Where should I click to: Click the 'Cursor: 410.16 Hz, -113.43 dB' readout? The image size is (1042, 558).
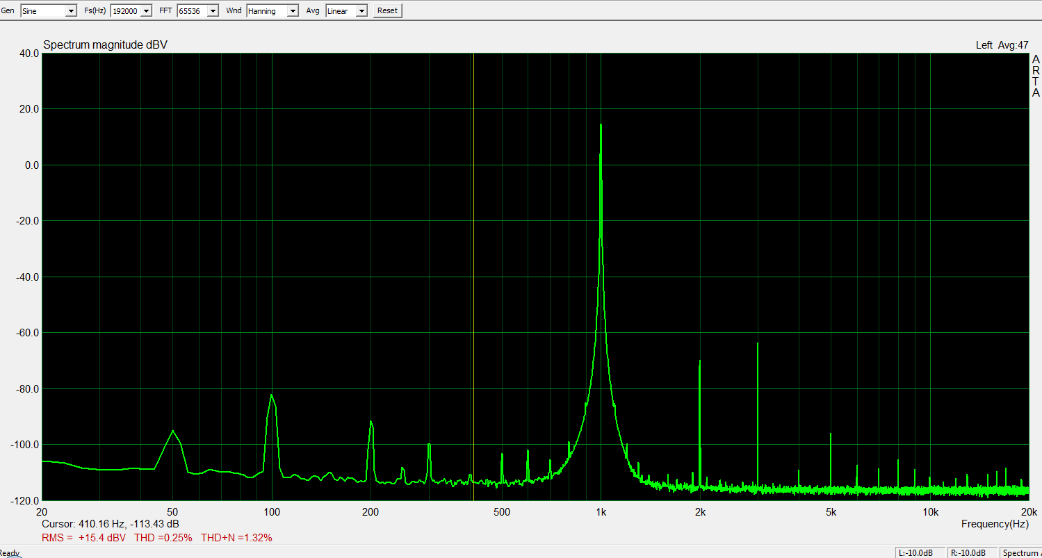[x=111, y=524]
